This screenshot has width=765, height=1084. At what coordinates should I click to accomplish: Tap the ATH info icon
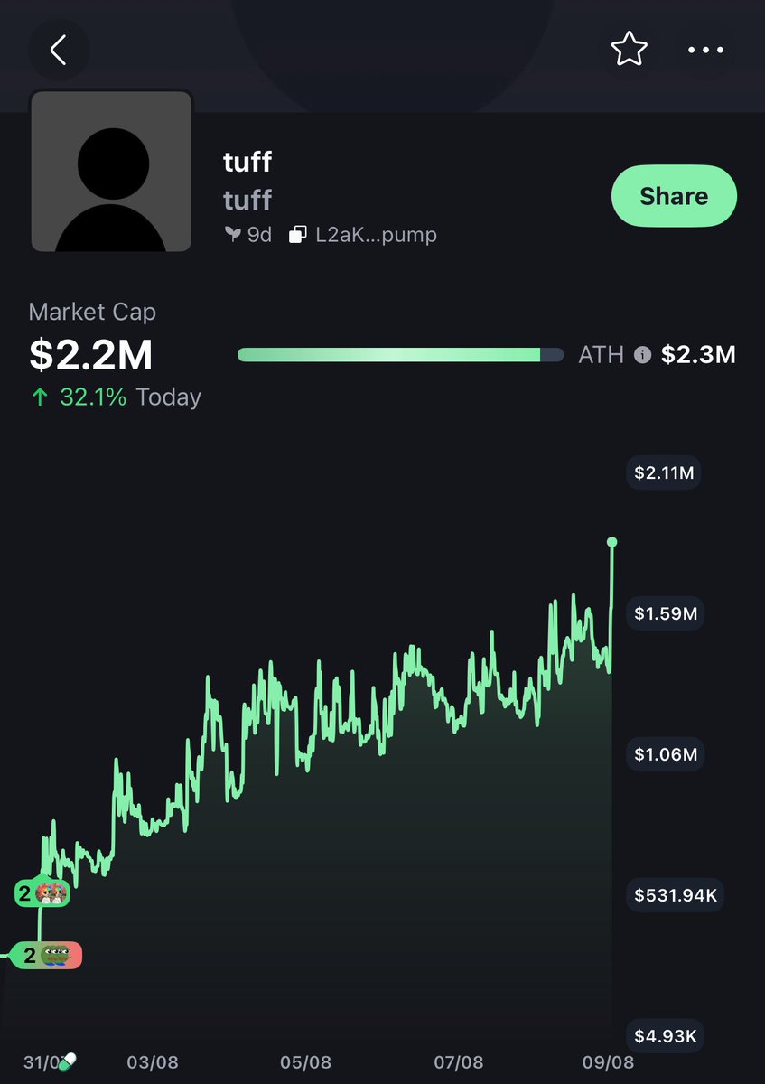pos(642,355)
